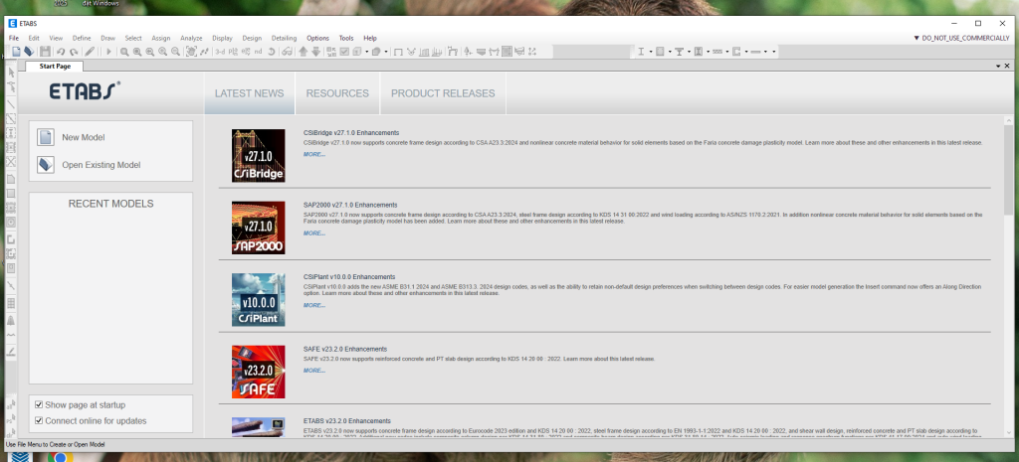This screenshot has width=1019, height=462.
Task: Click the ETABS logo on Start Page
Action: (x=85, y=91)
